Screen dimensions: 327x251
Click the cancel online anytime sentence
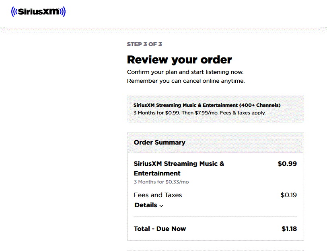186,81
